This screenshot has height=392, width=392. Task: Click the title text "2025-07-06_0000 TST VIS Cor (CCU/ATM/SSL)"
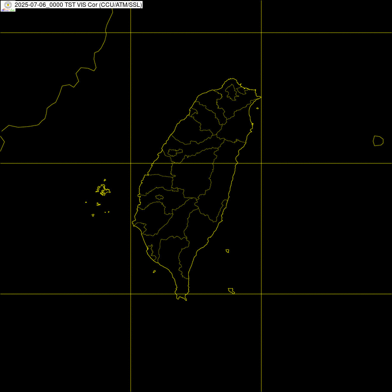click(x=78, y=5)
